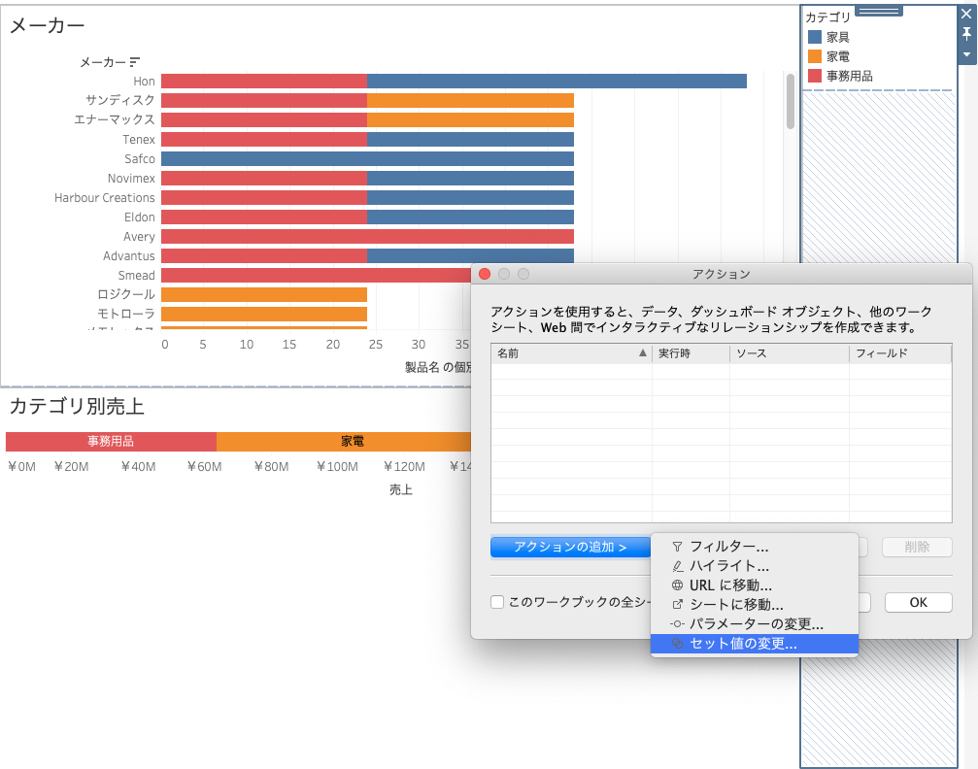
Task: Click the orange ロジクール bar
Action: (264, 294)
